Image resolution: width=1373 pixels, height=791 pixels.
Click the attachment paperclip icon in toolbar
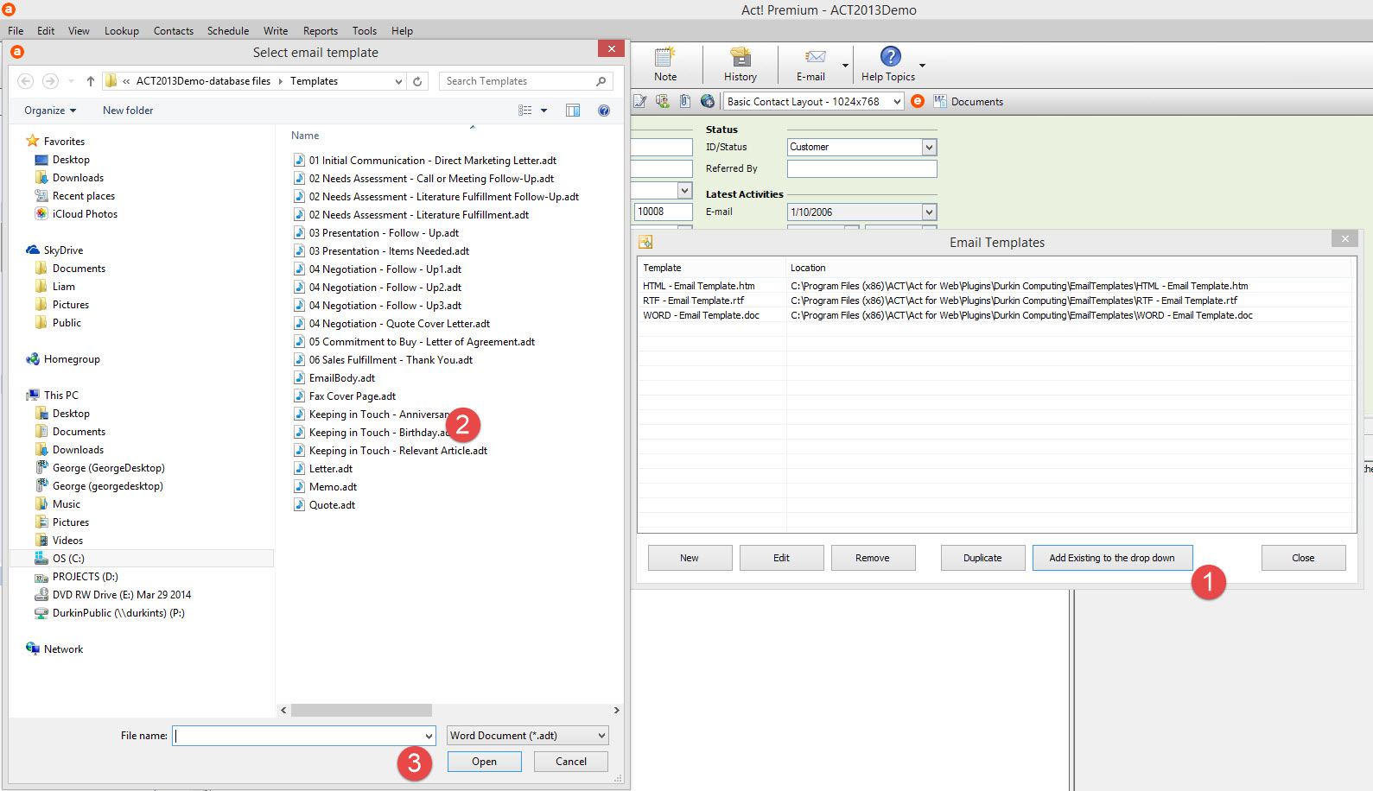pyautogui.click(x=685, y=102)
